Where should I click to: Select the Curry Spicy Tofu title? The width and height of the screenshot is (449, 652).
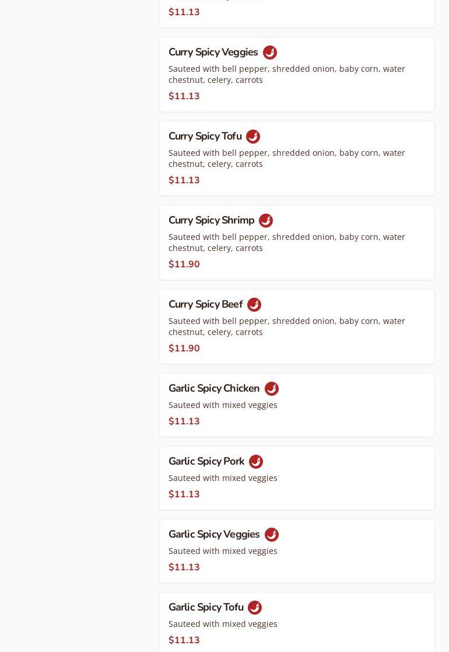coord(205,137)
